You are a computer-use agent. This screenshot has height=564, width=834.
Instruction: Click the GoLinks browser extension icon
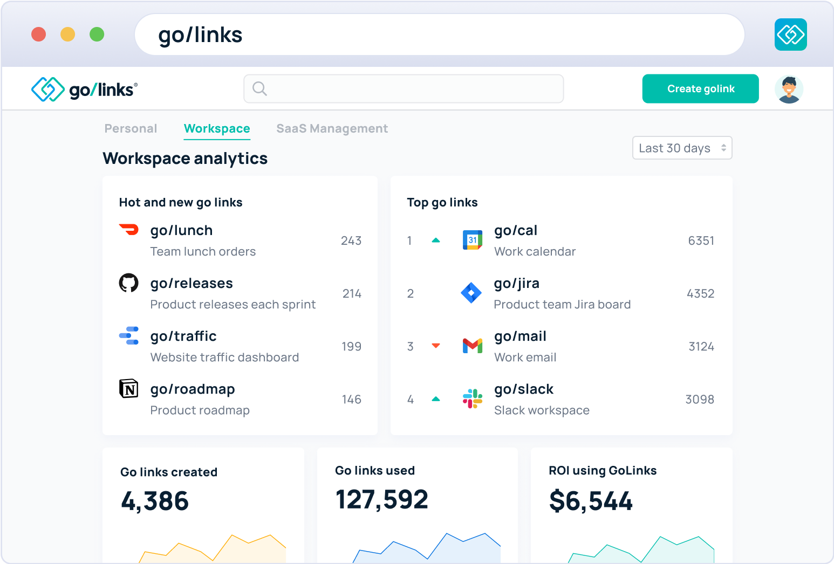click(x=791, y=34)
